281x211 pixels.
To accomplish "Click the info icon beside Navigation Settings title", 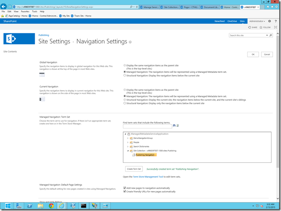I will tap(130, 42).
